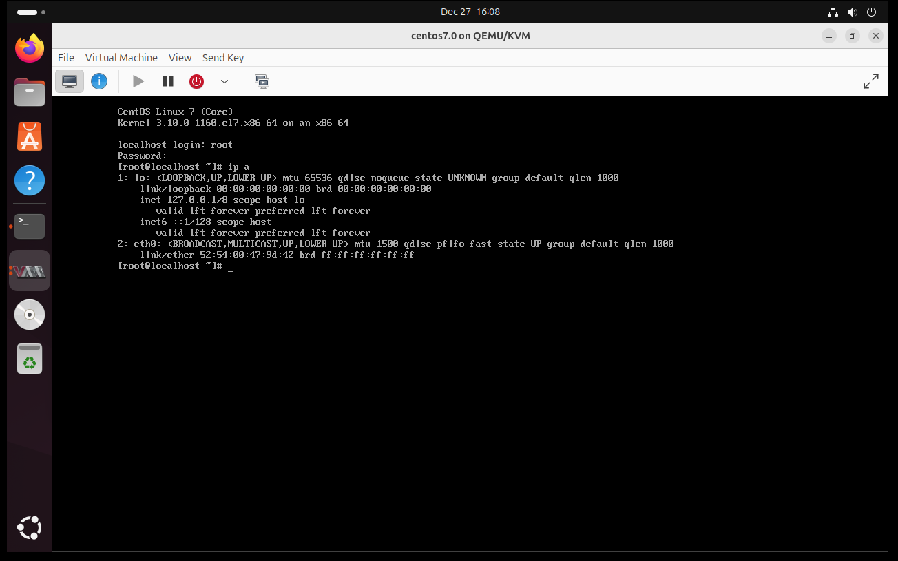Viewport: 898px width, 561px height.
Task: Open the File menu
Action: coord(66,58)
